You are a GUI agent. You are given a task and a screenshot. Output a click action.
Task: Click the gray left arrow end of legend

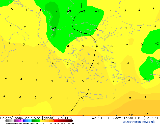tap(6, 121)
